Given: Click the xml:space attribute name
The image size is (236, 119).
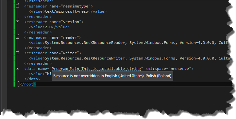Looking at the screenshot, I should [156, 69].
